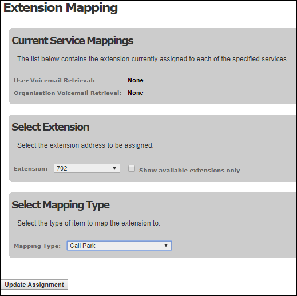Click the Update Assignment button

(34, 285)
